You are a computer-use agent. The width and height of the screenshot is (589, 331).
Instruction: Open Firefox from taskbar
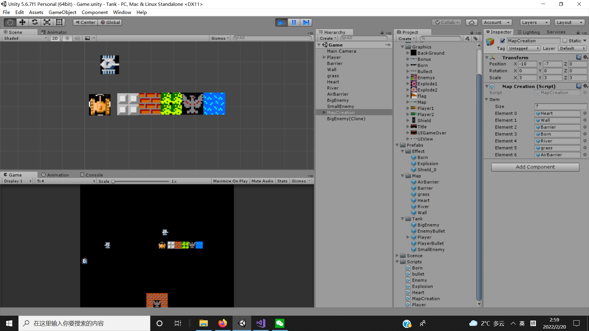223,323
